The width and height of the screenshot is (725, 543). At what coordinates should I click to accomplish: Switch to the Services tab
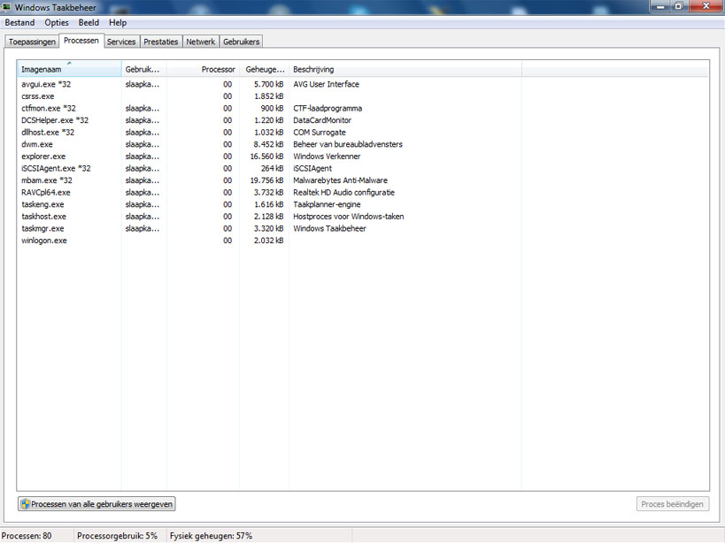point(121,42)
